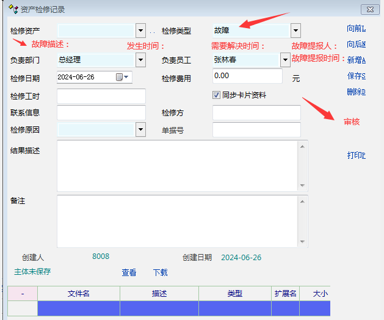The width and height of the screenshot is (384, 320).
Task: Click the 检修费用 input field
Action: pyautogui.click(x=247, y=76)
